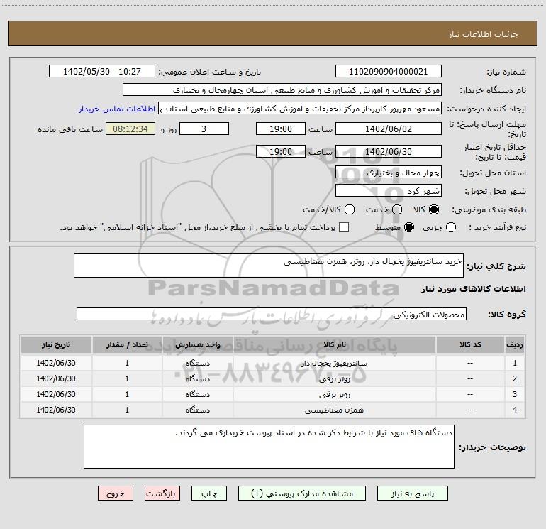Click the پاسخ به نیاز button
The height and width of the screenshot is (529, 546).
pos(412,493)
